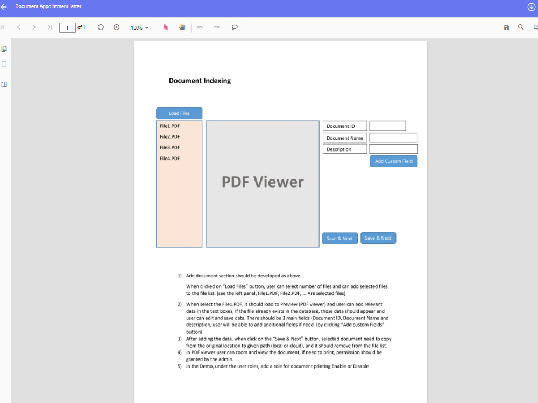The width and height of the screenshot is (538, 403).
Task: Jump to last page
Action: [x=49, y=27]
